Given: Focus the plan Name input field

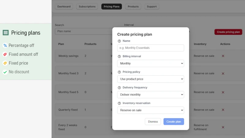Looking at the screenshot, I should 151,48.
